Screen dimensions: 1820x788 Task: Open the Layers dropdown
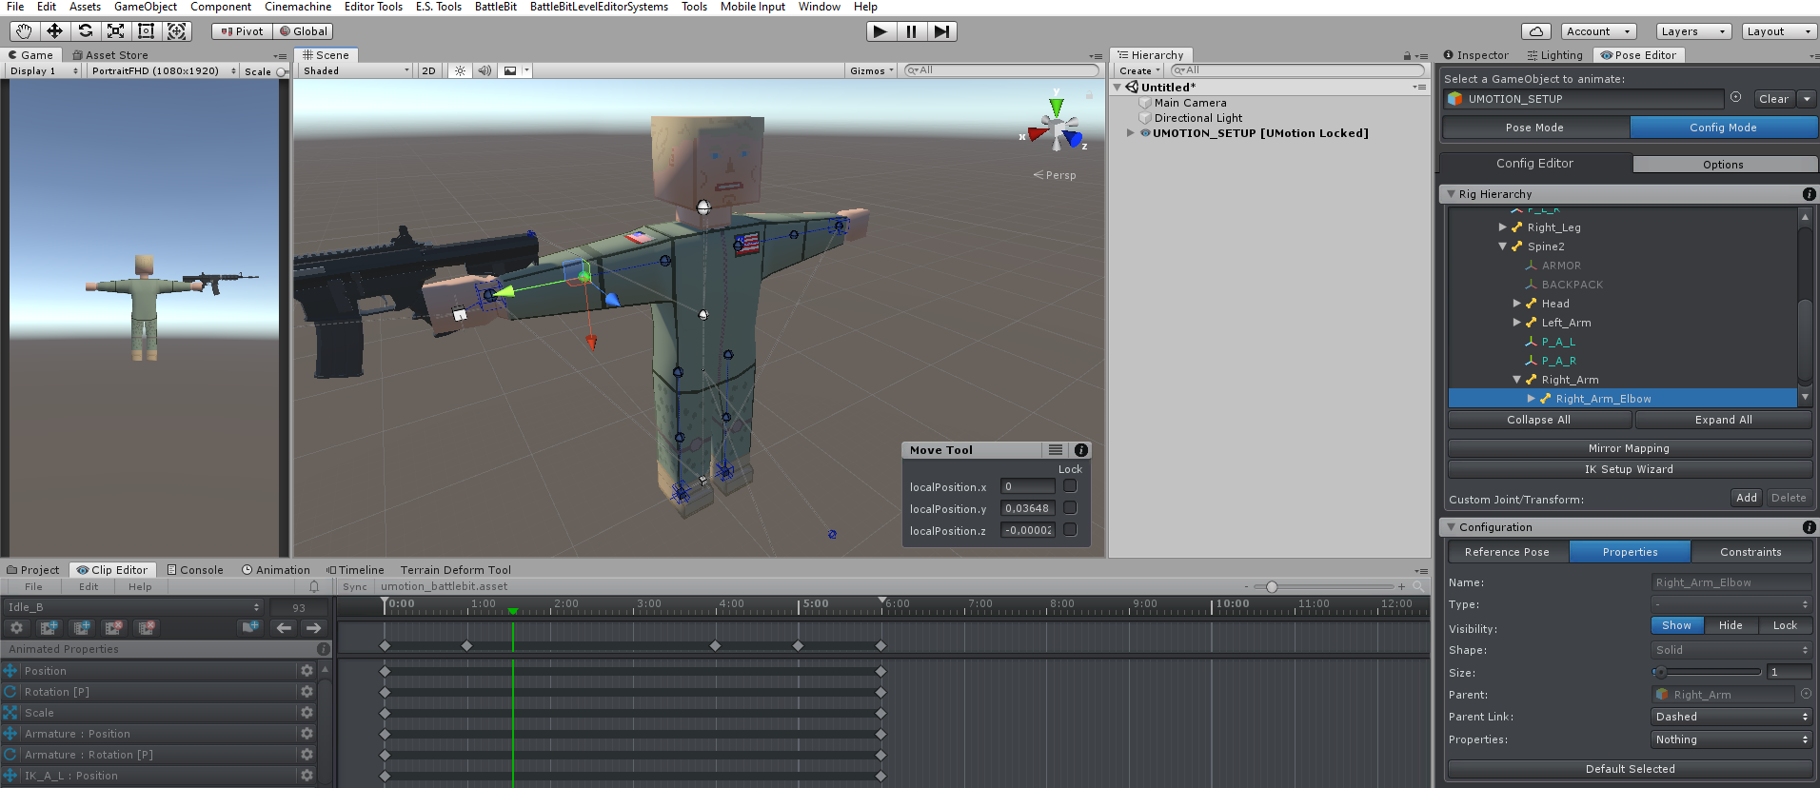click(1692, 31)
